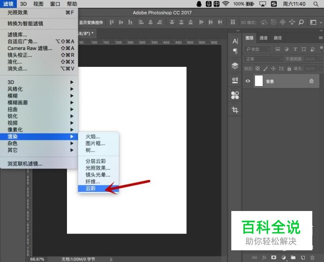Create new group folder icon
Screen dimensions: 324x262
(x=293, y=257)
